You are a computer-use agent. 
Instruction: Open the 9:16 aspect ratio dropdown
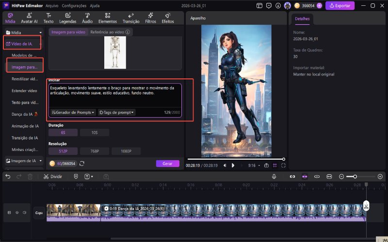(x=253, y=166)
